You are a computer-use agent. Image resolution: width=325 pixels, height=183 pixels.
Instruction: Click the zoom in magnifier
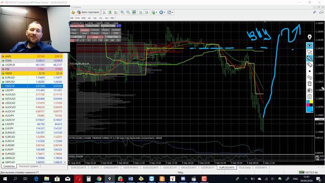[x=122, y=12]
